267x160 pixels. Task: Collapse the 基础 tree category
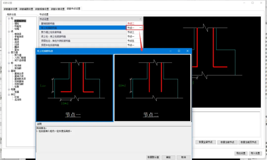point(9,71)
